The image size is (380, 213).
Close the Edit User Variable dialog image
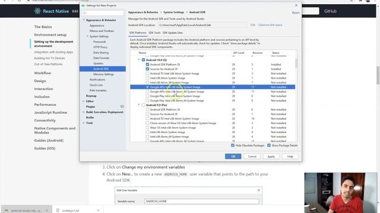click(259, 191)
